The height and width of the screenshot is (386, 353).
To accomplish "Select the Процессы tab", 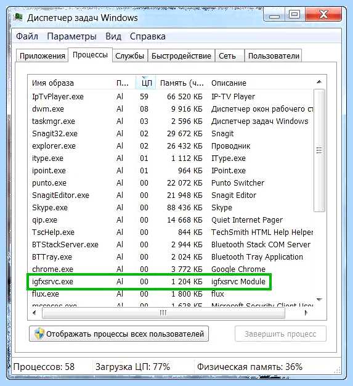I will pyautogui.click(x=91, y=55).
